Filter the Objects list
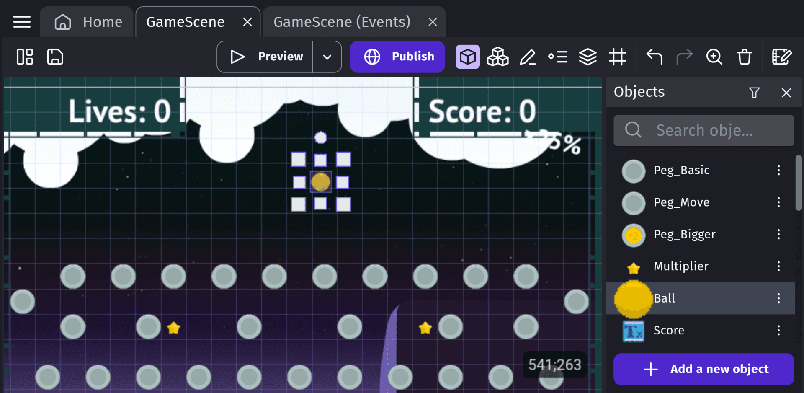This screenshot has height=393, width=804. pyautogui.click(x=755, y=92)
